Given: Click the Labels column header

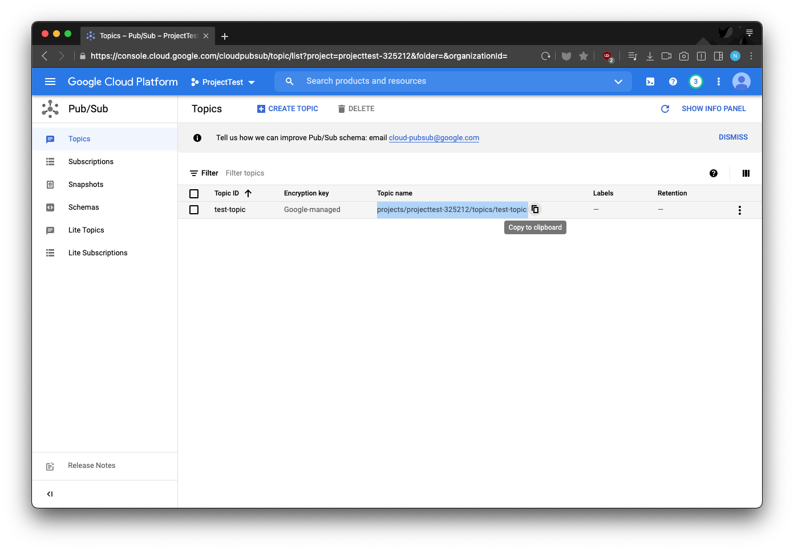Looking at the screenshot, I should 603,193.
